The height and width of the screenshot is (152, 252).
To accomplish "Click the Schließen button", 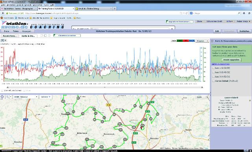I will [244, 31].
